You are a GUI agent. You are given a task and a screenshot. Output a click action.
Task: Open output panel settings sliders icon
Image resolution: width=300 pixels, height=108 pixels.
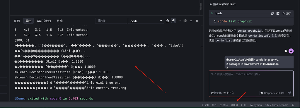[185, 21]
